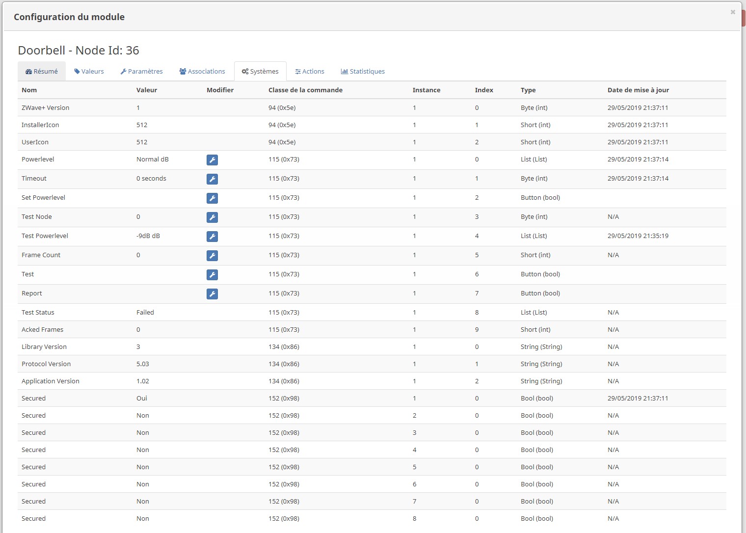Click the 29/05/2019 21:35:19 date cell
The height and width of the screenshot is (533, 746).
(638, 236)
